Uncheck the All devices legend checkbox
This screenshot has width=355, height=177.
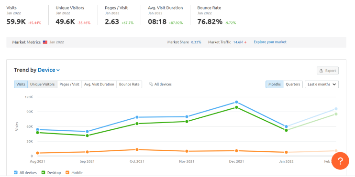[16, 173]
